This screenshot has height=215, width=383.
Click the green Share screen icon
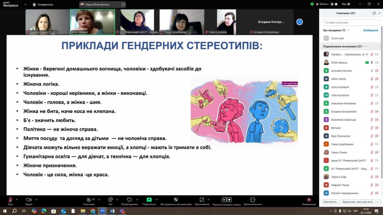(x=149, y=200)
